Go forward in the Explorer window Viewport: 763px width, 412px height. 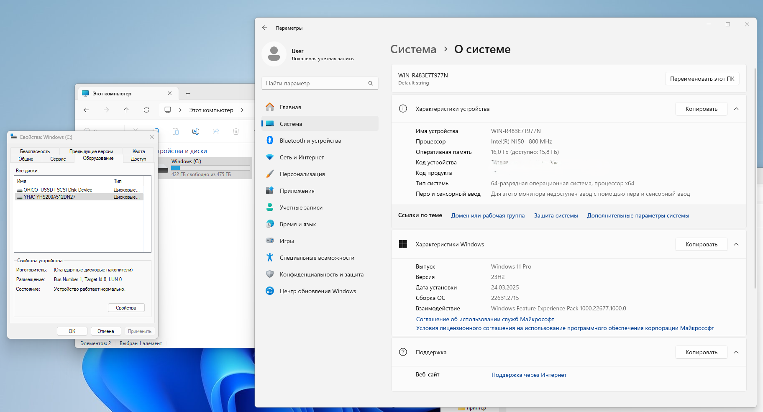pos(106,110)
